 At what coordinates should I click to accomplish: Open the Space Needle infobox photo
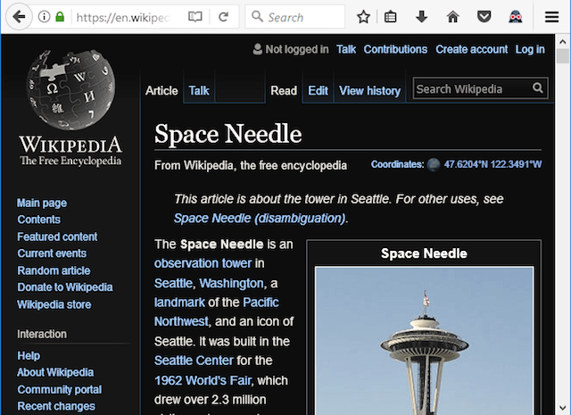click(x=425, y=341)
